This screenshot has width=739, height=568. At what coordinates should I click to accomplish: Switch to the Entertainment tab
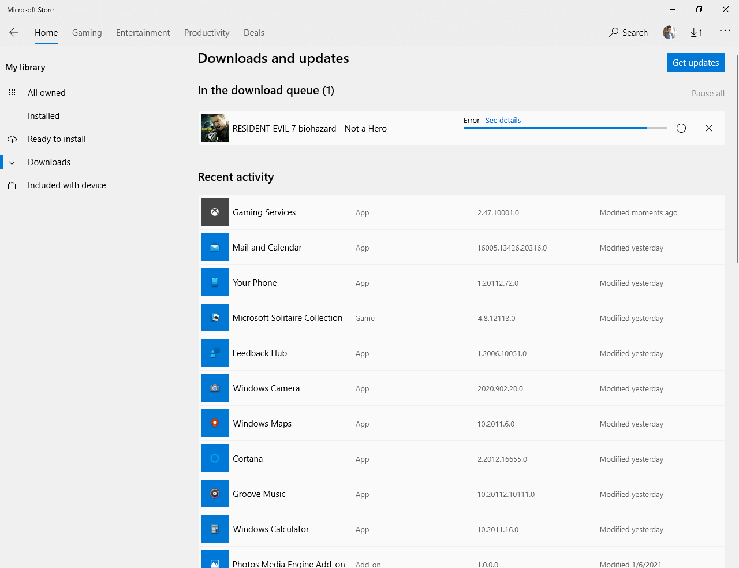click(x=143, y=32)
